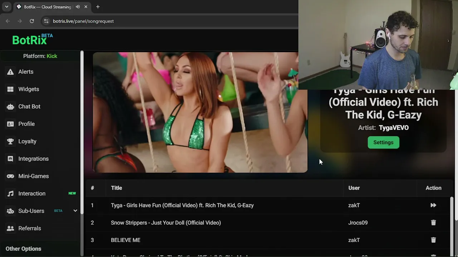Open the Loyalty trophy icon
Screen dimensions: 458x257
point(10,141)
